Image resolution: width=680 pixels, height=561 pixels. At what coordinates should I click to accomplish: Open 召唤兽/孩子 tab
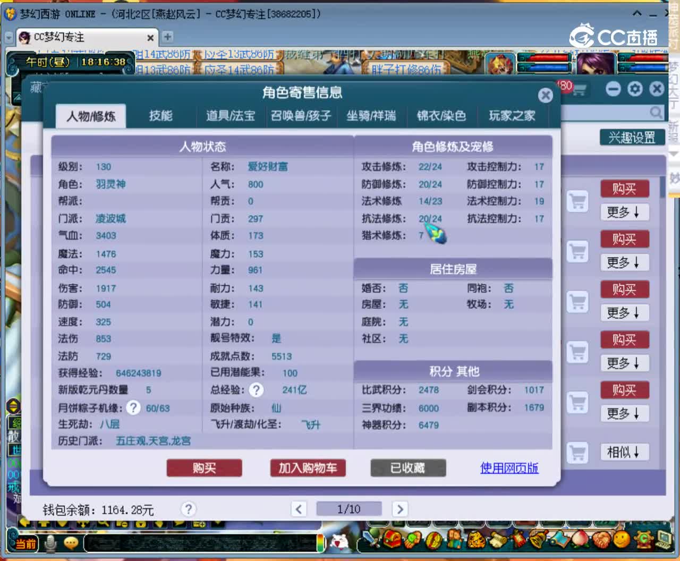[301, 116]
